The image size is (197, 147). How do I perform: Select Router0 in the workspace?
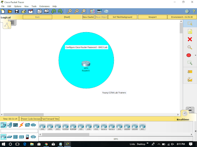[86, 64]
